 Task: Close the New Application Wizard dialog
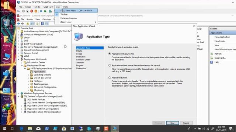click(x=194, y=26)
